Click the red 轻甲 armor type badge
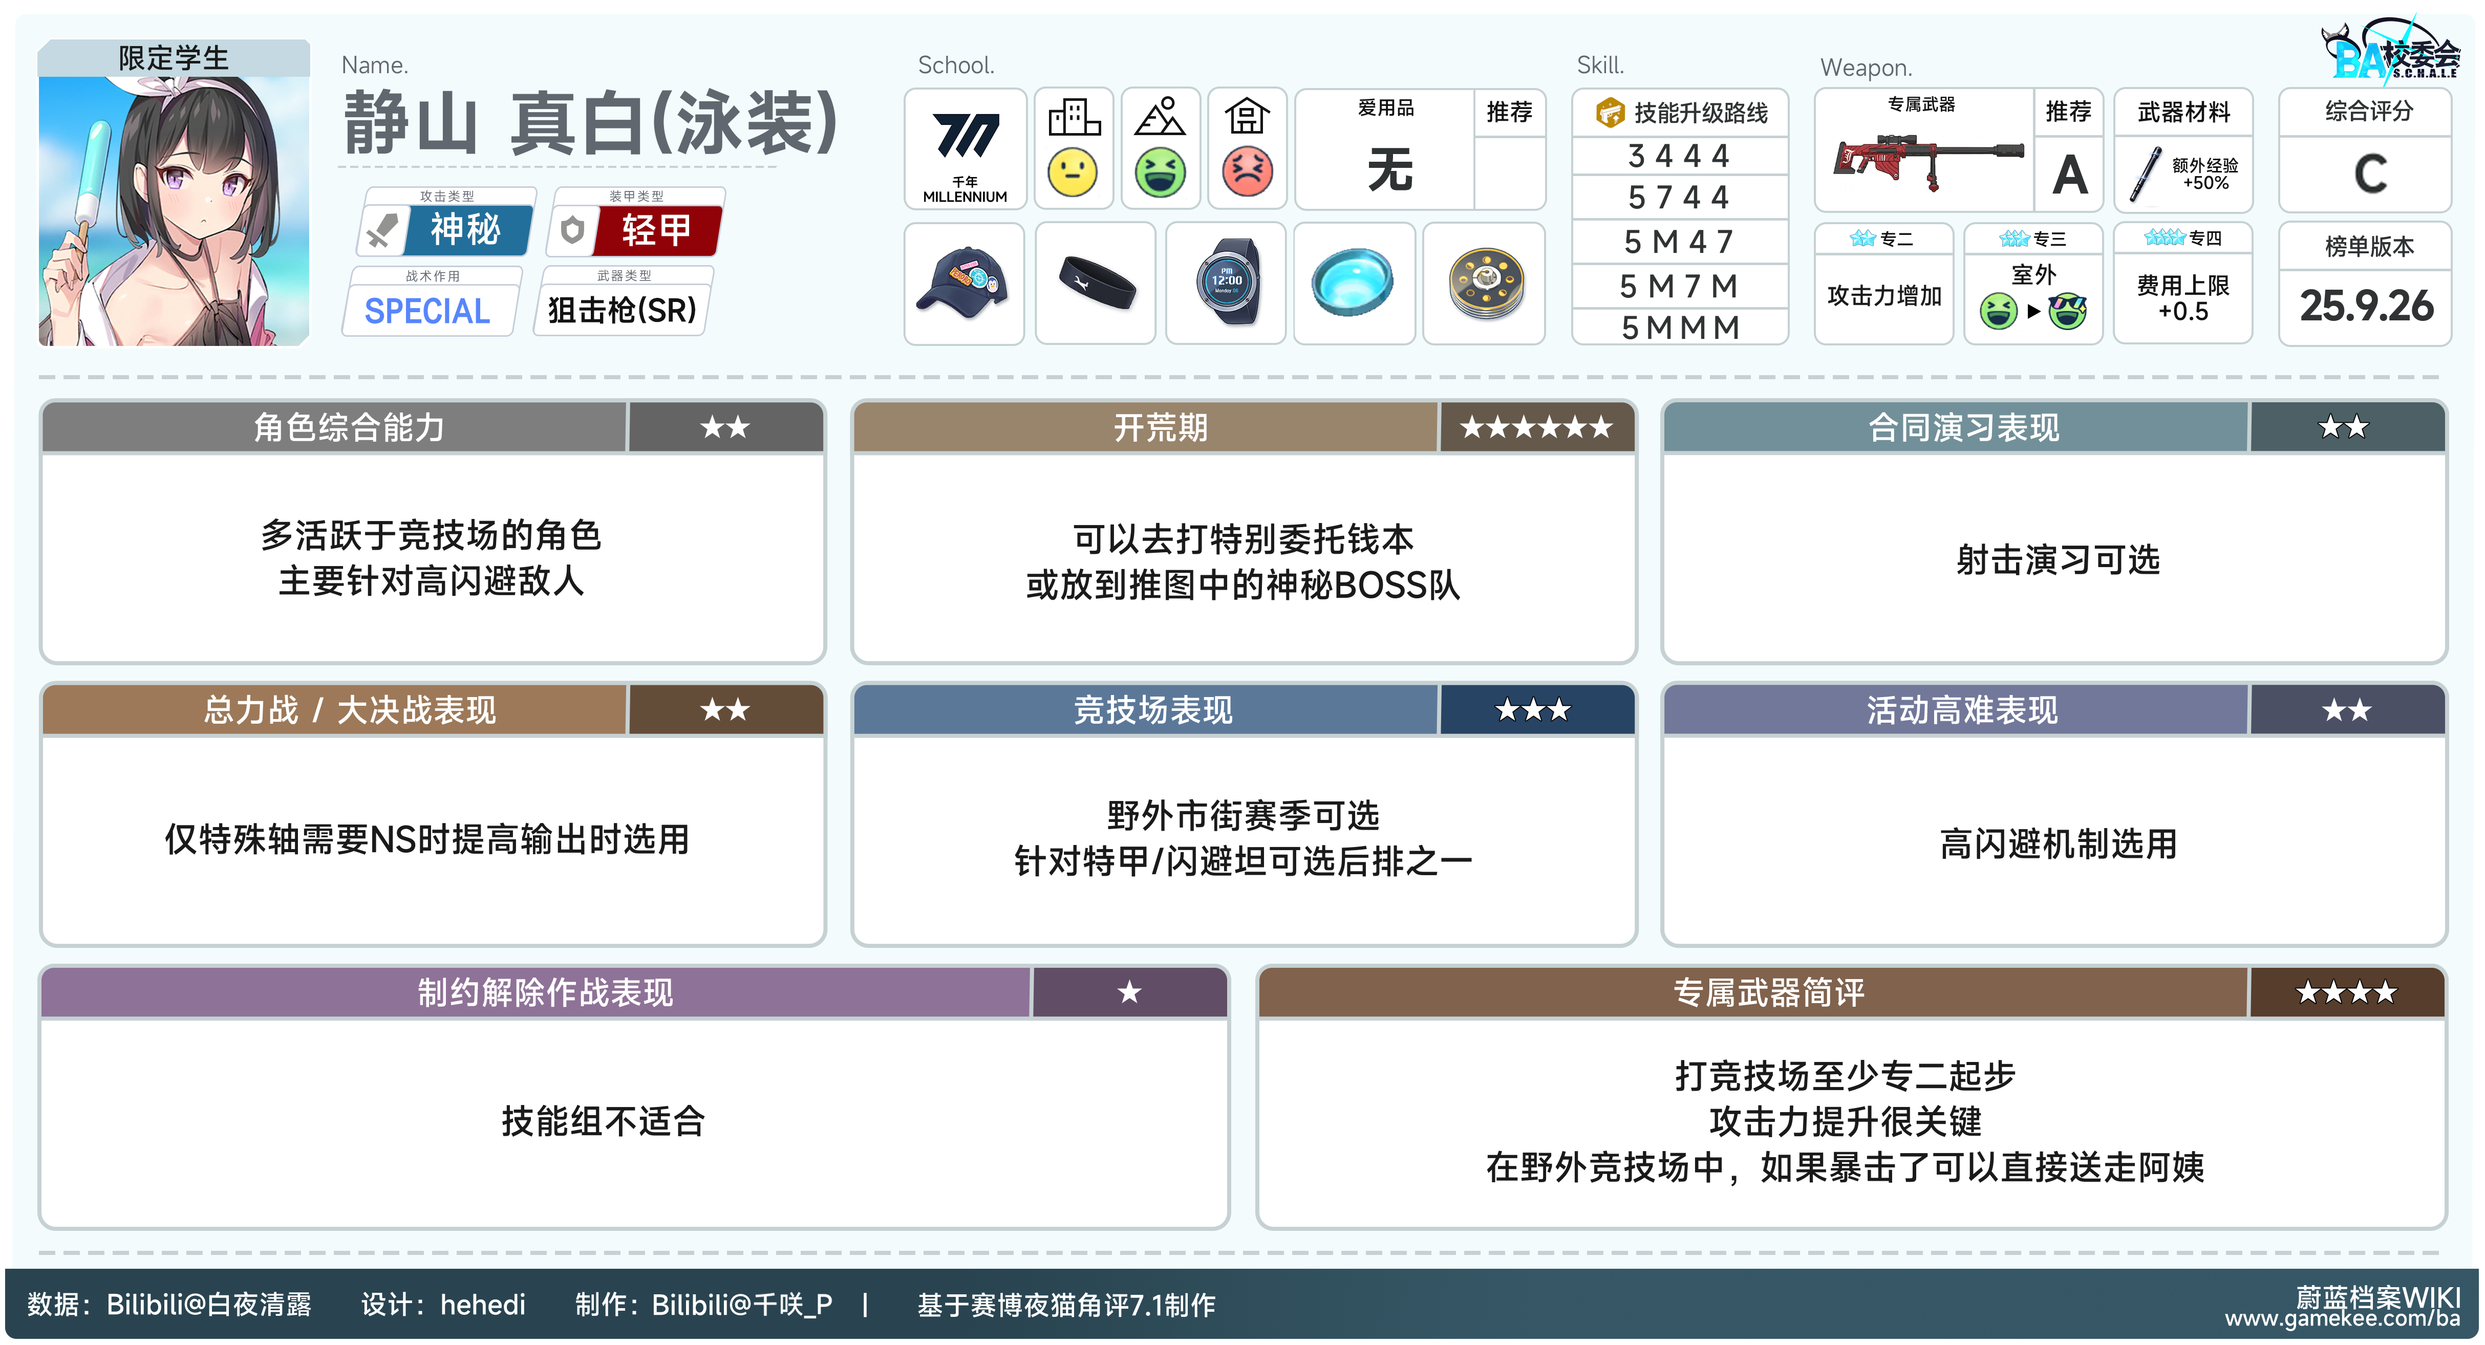The image size is (2485, 1345). click(x=656, y=229)
